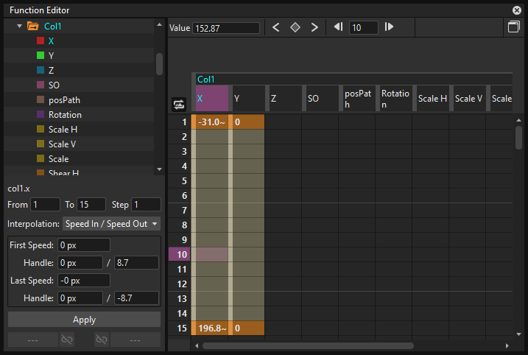The width and height of the screenshot is (528, 355).
Task: Toggle the Rotation channel swatch
Action: point(41,114)
